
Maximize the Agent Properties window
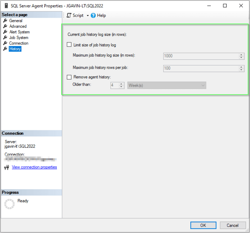(225, 6)
